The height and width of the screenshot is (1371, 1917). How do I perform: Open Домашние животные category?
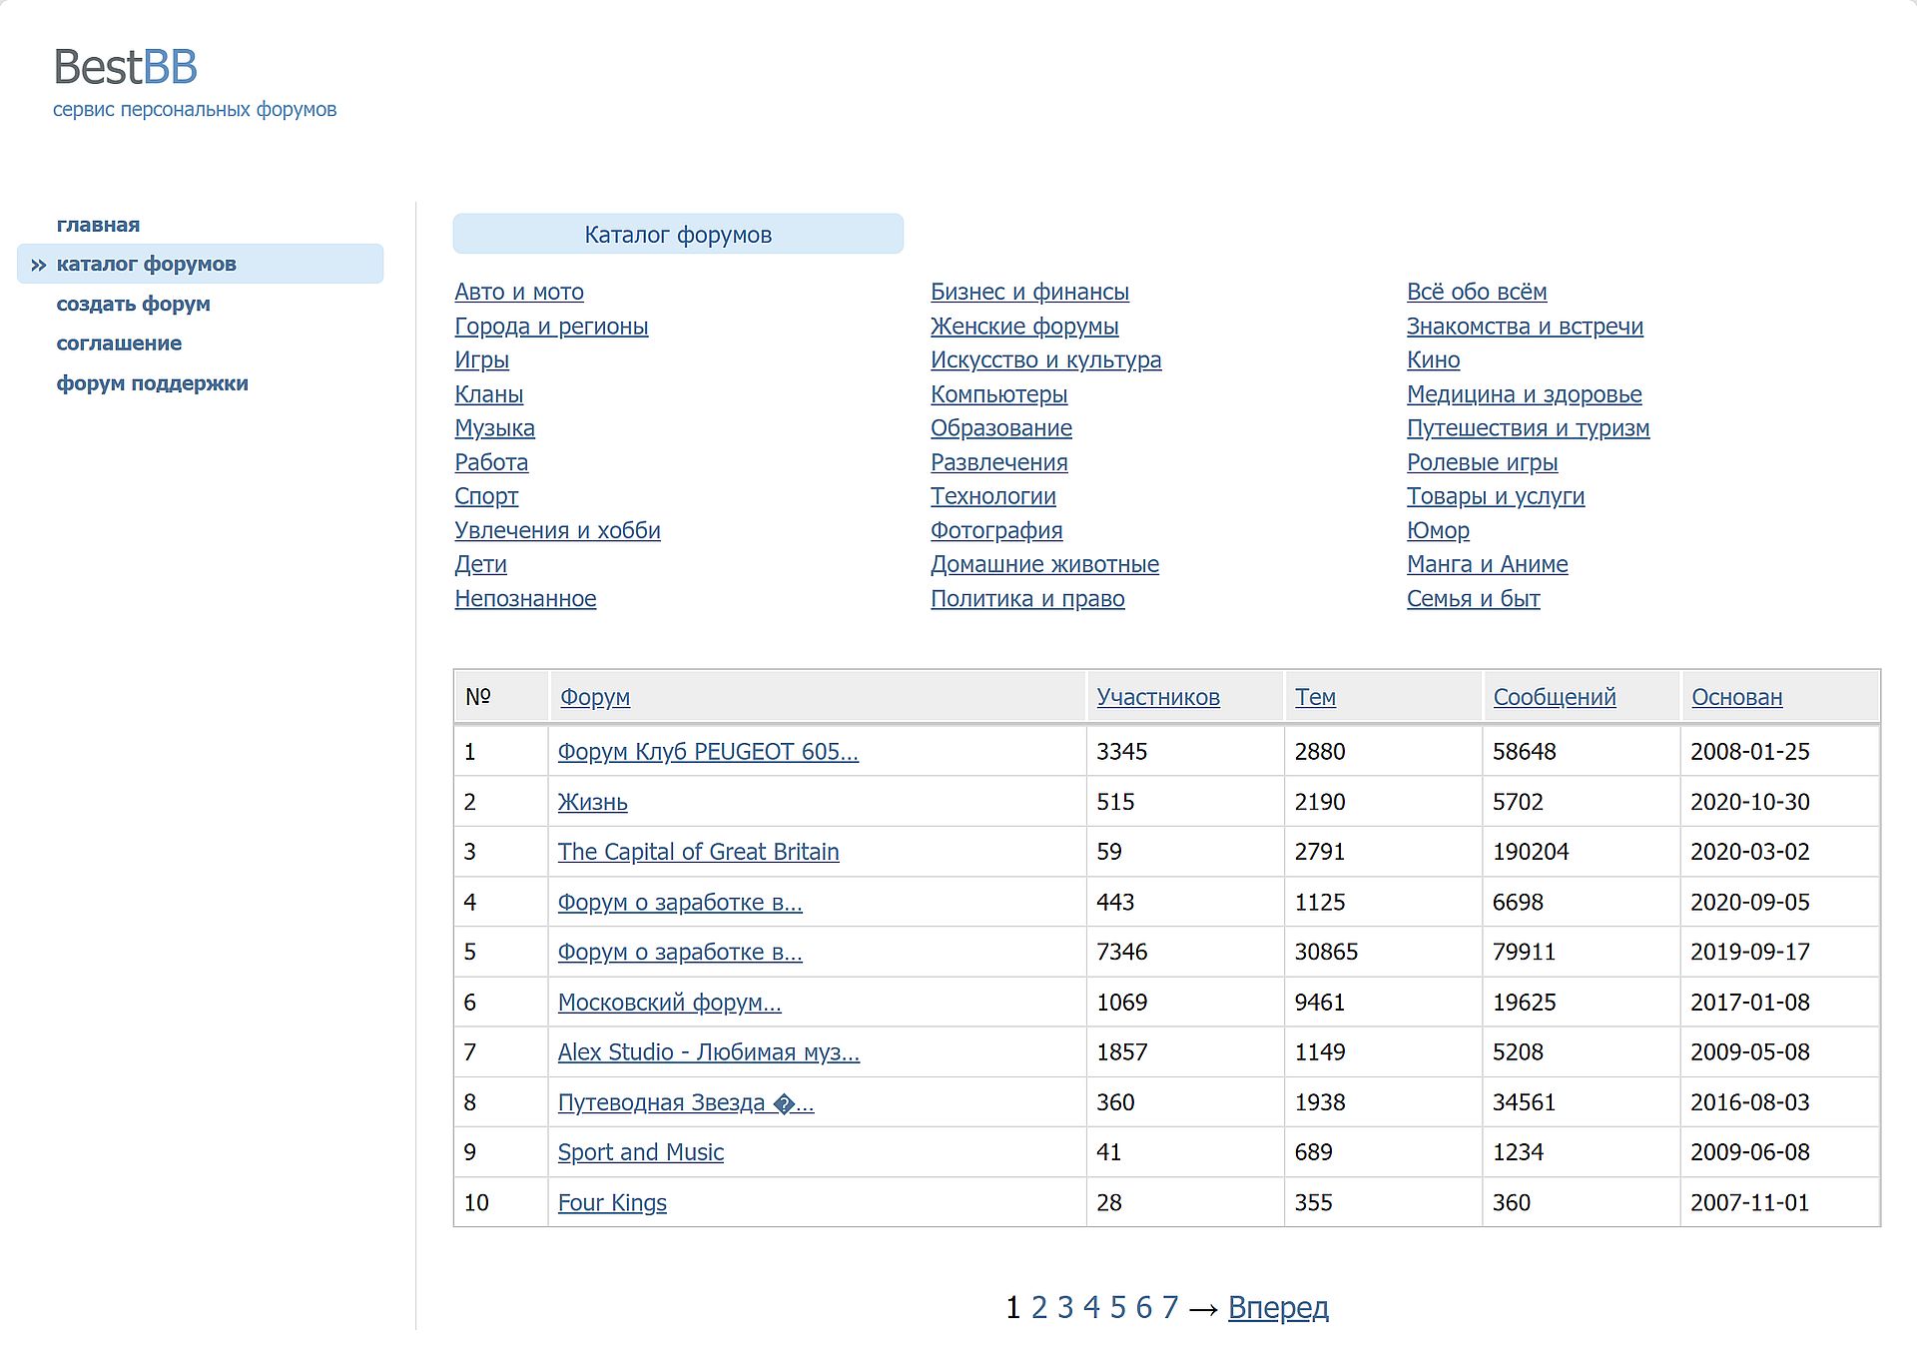[1044, 564]
